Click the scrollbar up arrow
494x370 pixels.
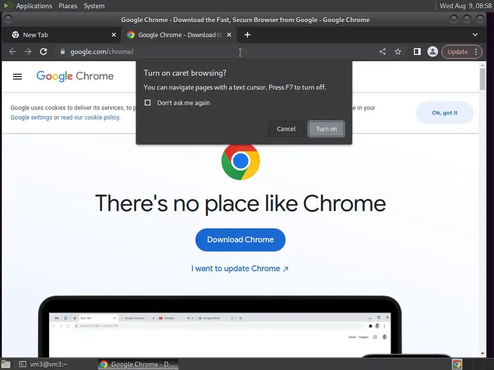tap(482, 65)
